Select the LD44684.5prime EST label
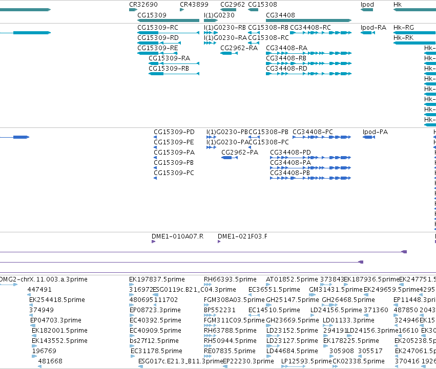 click(292, 351)
